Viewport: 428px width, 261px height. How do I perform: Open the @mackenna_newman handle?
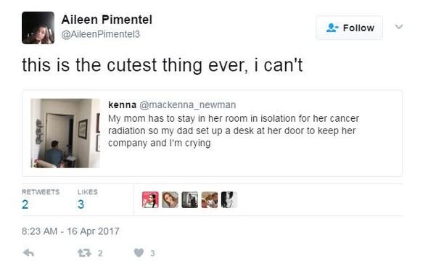pyautogui.click(x=188, y=104)
